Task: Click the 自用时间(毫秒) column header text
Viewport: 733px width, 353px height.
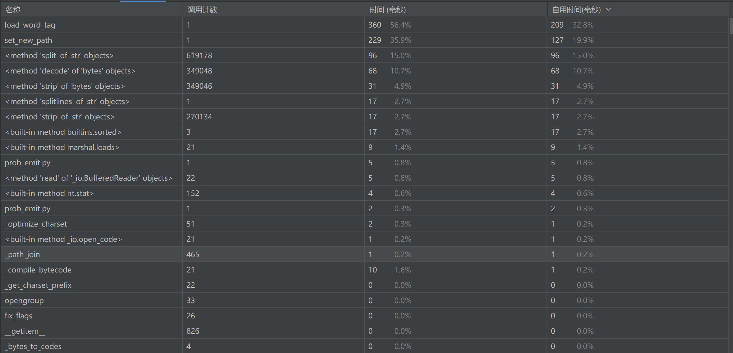Action: pyautogui.click(x=576, y=10)
